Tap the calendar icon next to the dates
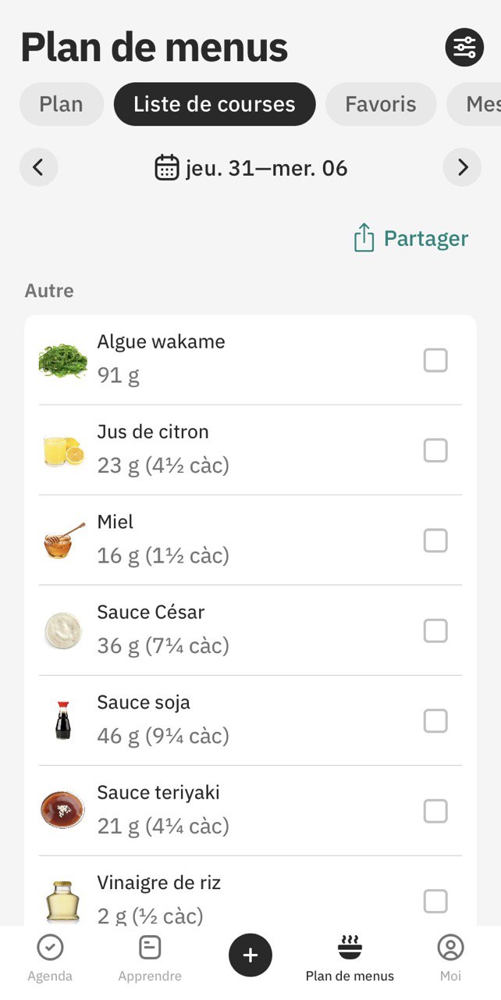The height and width of the screenshot is (1000, 501). 166,166
